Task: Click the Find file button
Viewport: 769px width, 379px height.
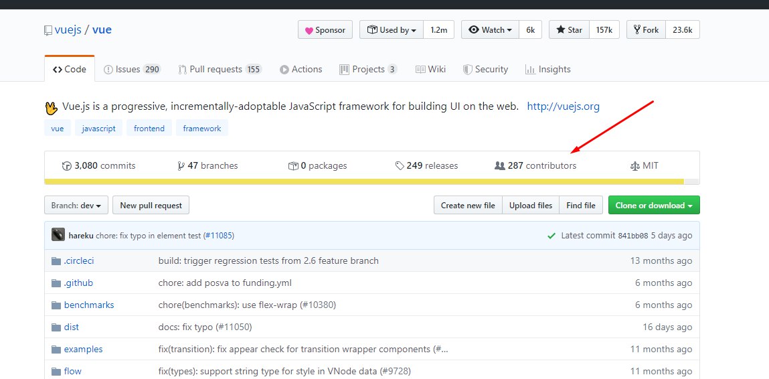Action: pos(581,205)
